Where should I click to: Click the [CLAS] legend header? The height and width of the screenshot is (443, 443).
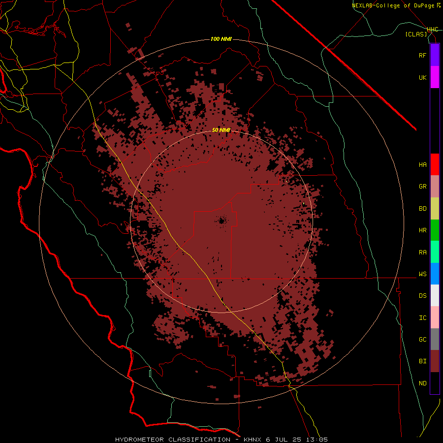pos(416,34)
